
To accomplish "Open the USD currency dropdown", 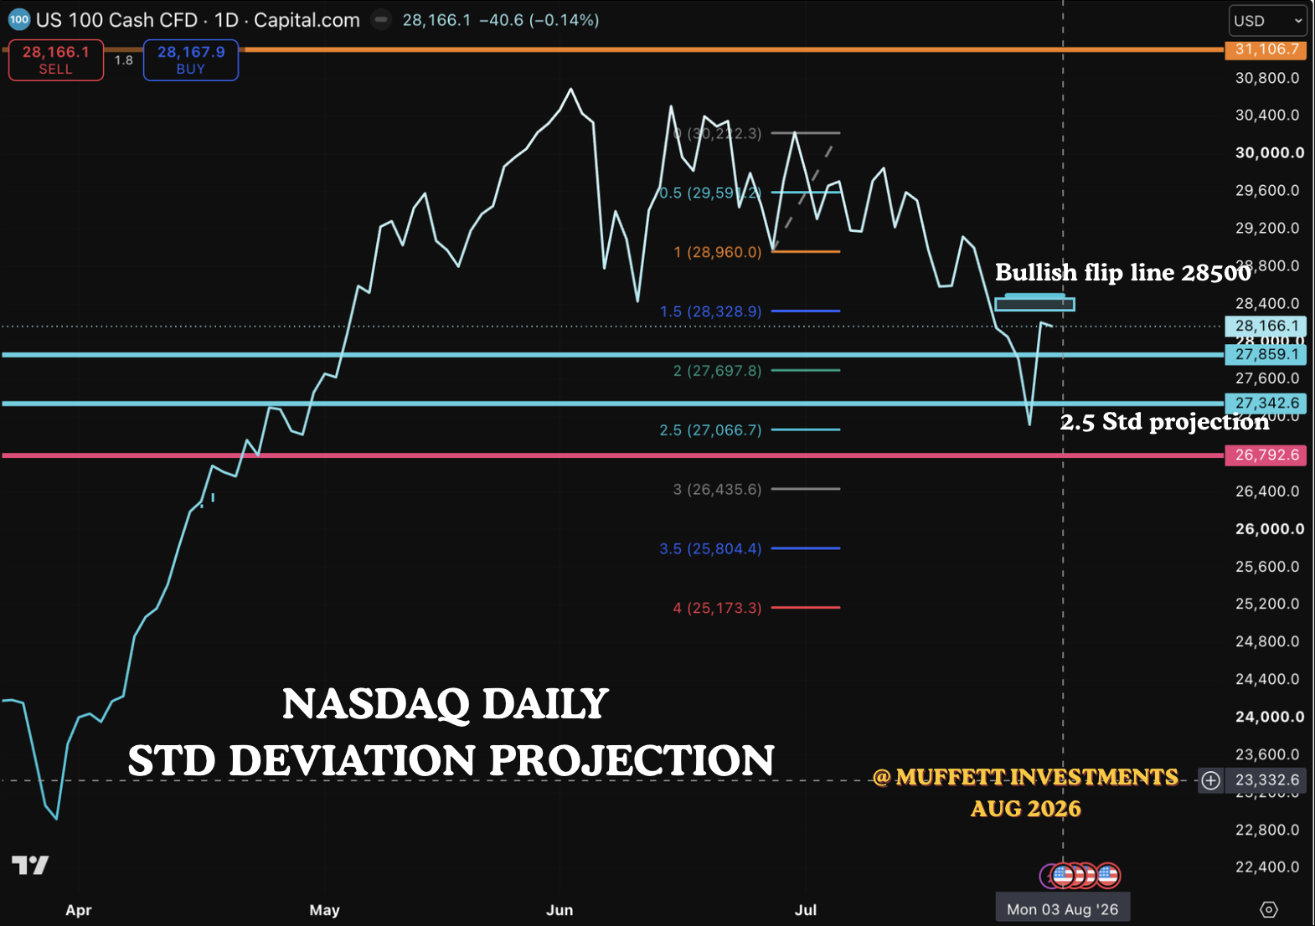I will (x=1267, y=21).
